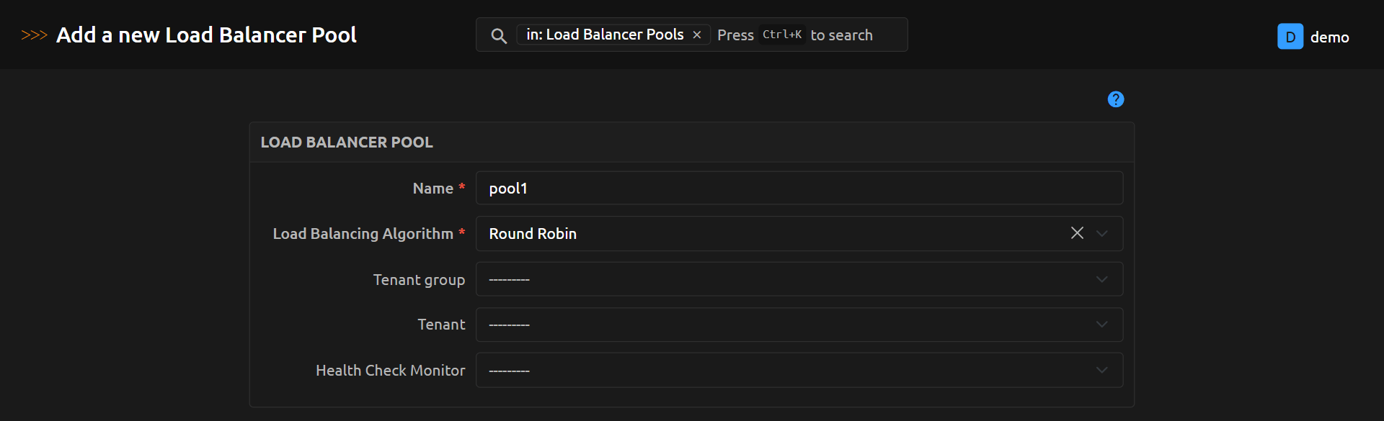The image size is (1384, 421).
Task: Clear the Round Robin selection
Action: [1077, 233]
